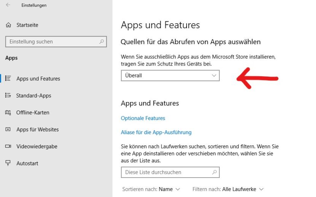Click the Standard-Apps sidebar icon
Image resolution: width=316 pixels, height=197 pixels.
(x=8, y=95)
